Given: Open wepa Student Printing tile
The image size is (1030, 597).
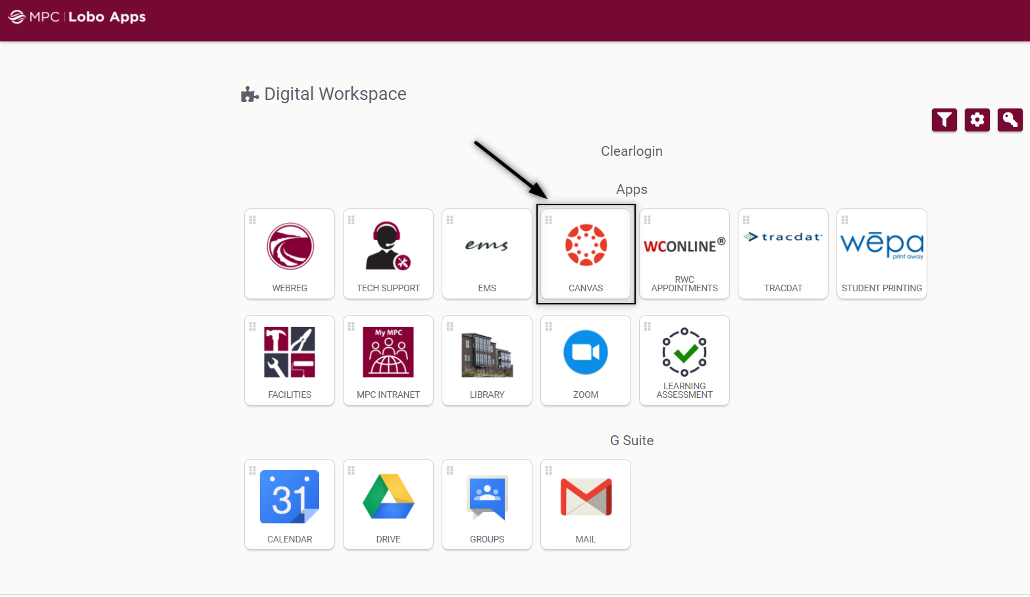Looking at the screenshot, I should (x=882, y=254).
